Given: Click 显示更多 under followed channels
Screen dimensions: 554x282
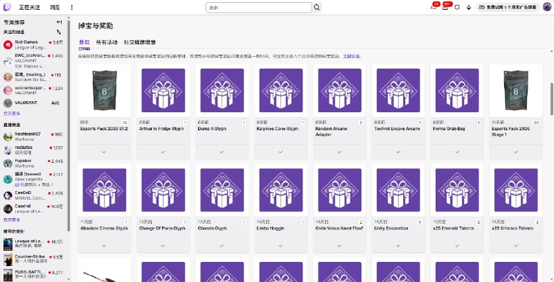Looking at the screenshot, I should pos(12,114).
